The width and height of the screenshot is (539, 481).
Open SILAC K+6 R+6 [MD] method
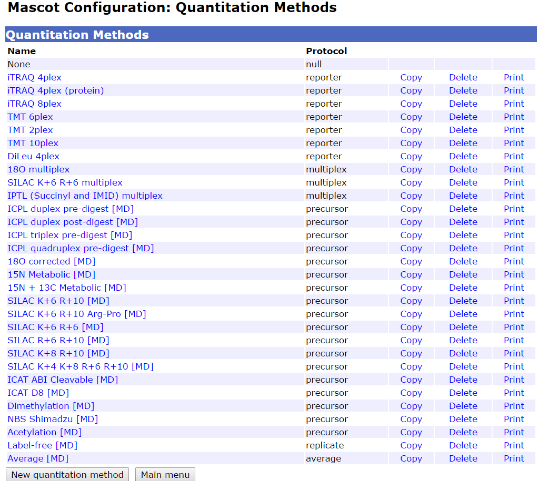coord(55,327)
